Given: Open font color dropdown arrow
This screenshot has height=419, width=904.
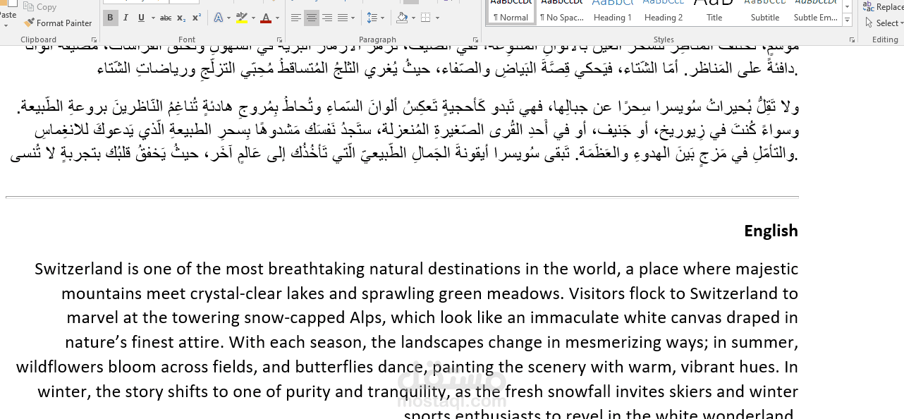Looking at the screenshot, I should pos(277,18).
